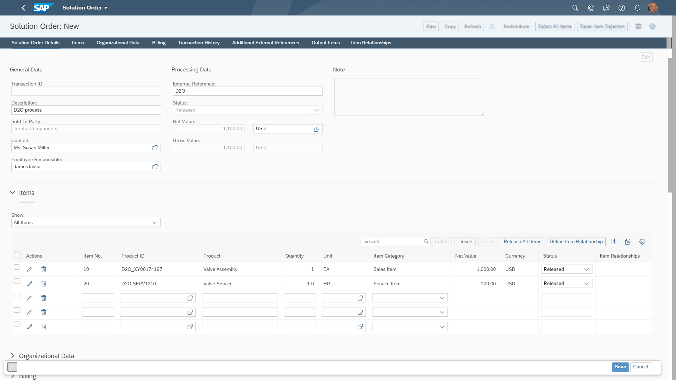Click the Description field with D2O process
This screenshot has height=380, width=676.
coord(86,110)
